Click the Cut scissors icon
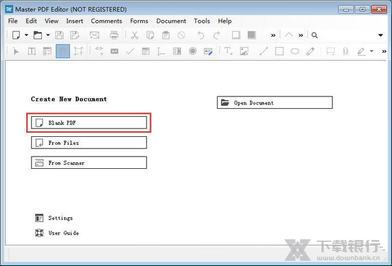The height and width of the screenshot is (266, 392). point(134,35)
